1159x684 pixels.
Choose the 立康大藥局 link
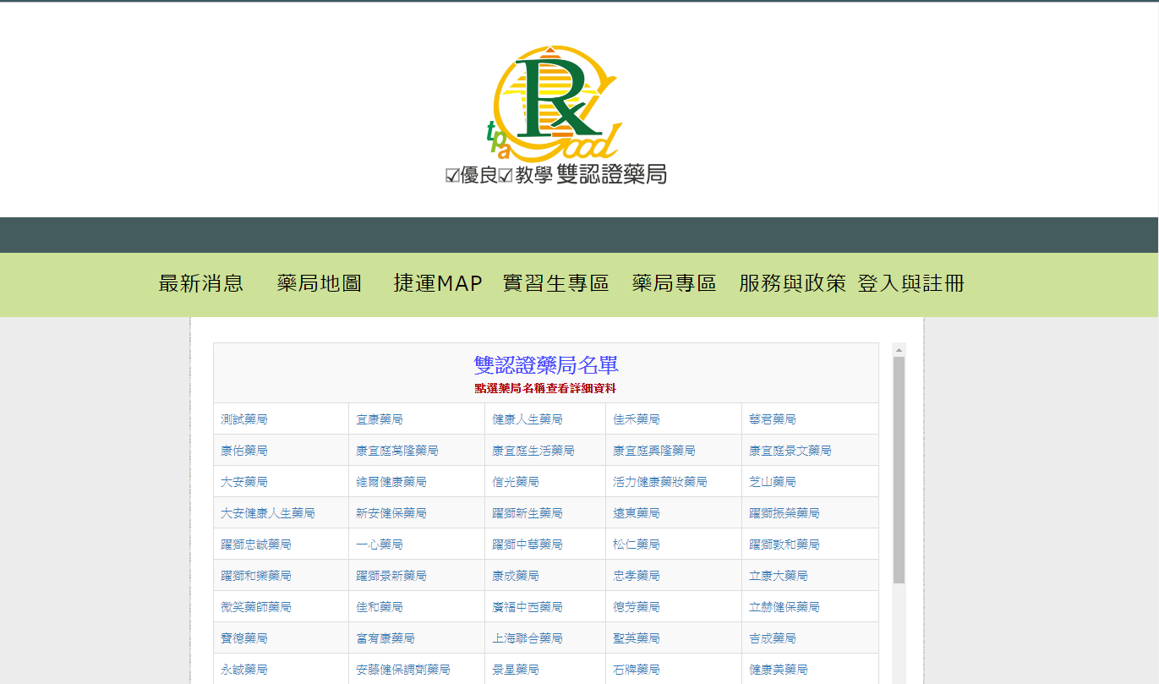point(779,576)
